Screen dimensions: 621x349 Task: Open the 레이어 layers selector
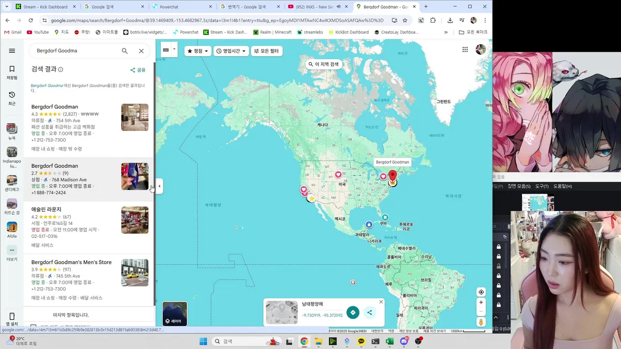175,314
